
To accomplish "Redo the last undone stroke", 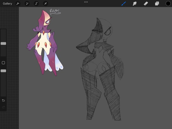I will pyautogui.click(x=3, y=107).
